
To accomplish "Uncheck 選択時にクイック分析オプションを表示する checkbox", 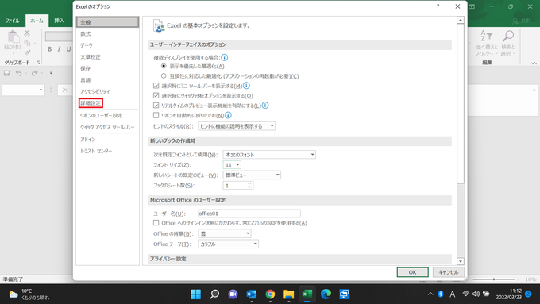I will tap(156, 95).
